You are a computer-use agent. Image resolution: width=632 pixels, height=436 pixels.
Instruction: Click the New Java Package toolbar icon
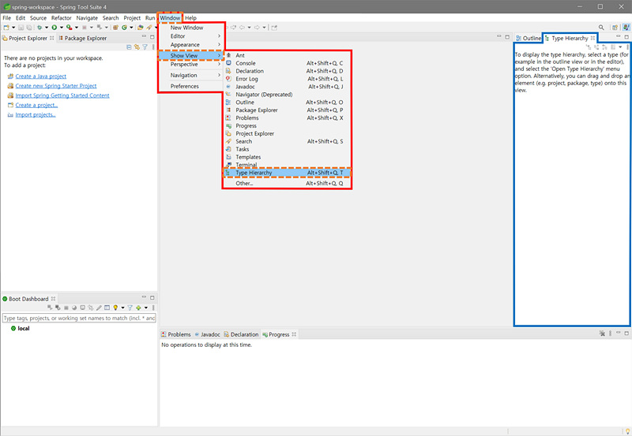(x=115, y=28)
